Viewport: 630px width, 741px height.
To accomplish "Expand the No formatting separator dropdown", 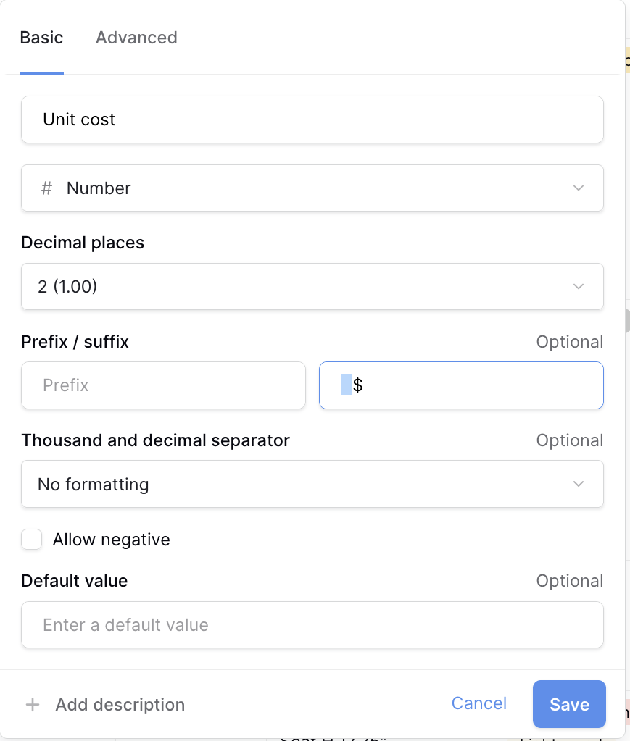I will [312, 484].
